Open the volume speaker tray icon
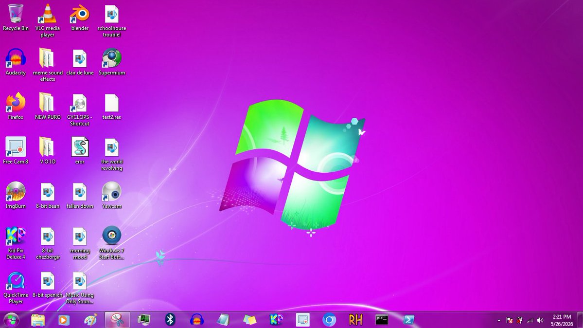583x328 pixels. tap(540, 320)
